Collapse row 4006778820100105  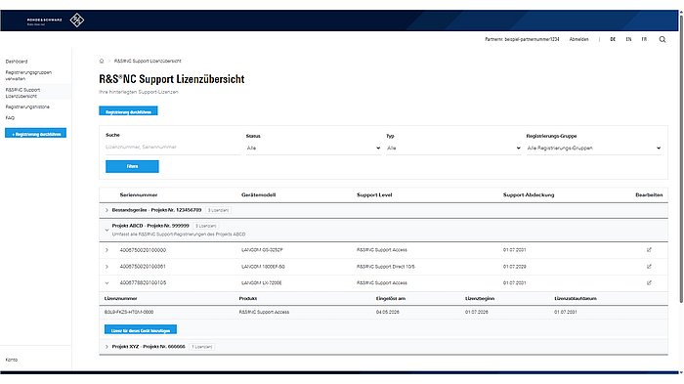107,283
